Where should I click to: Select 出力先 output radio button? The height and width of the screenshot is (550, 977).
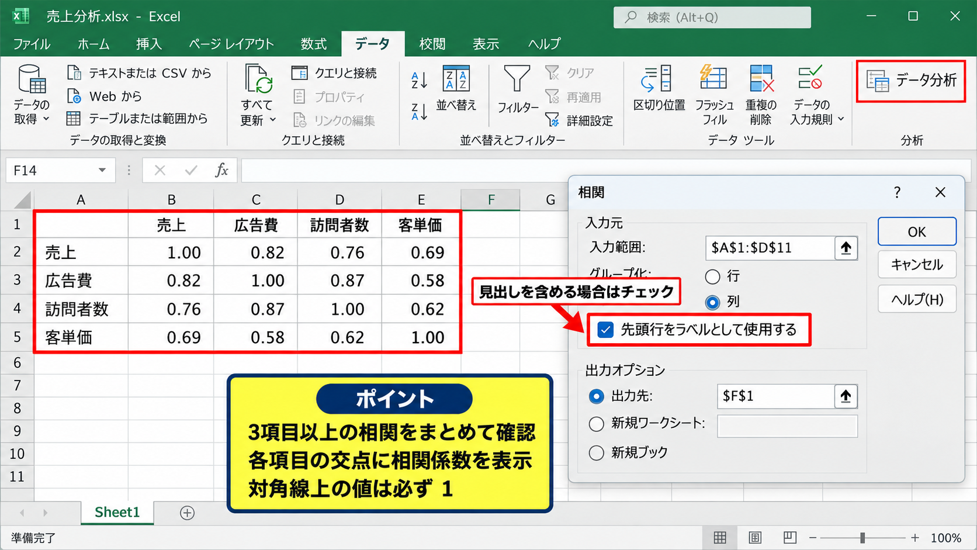pyautogui.click(x=596, y=396)
